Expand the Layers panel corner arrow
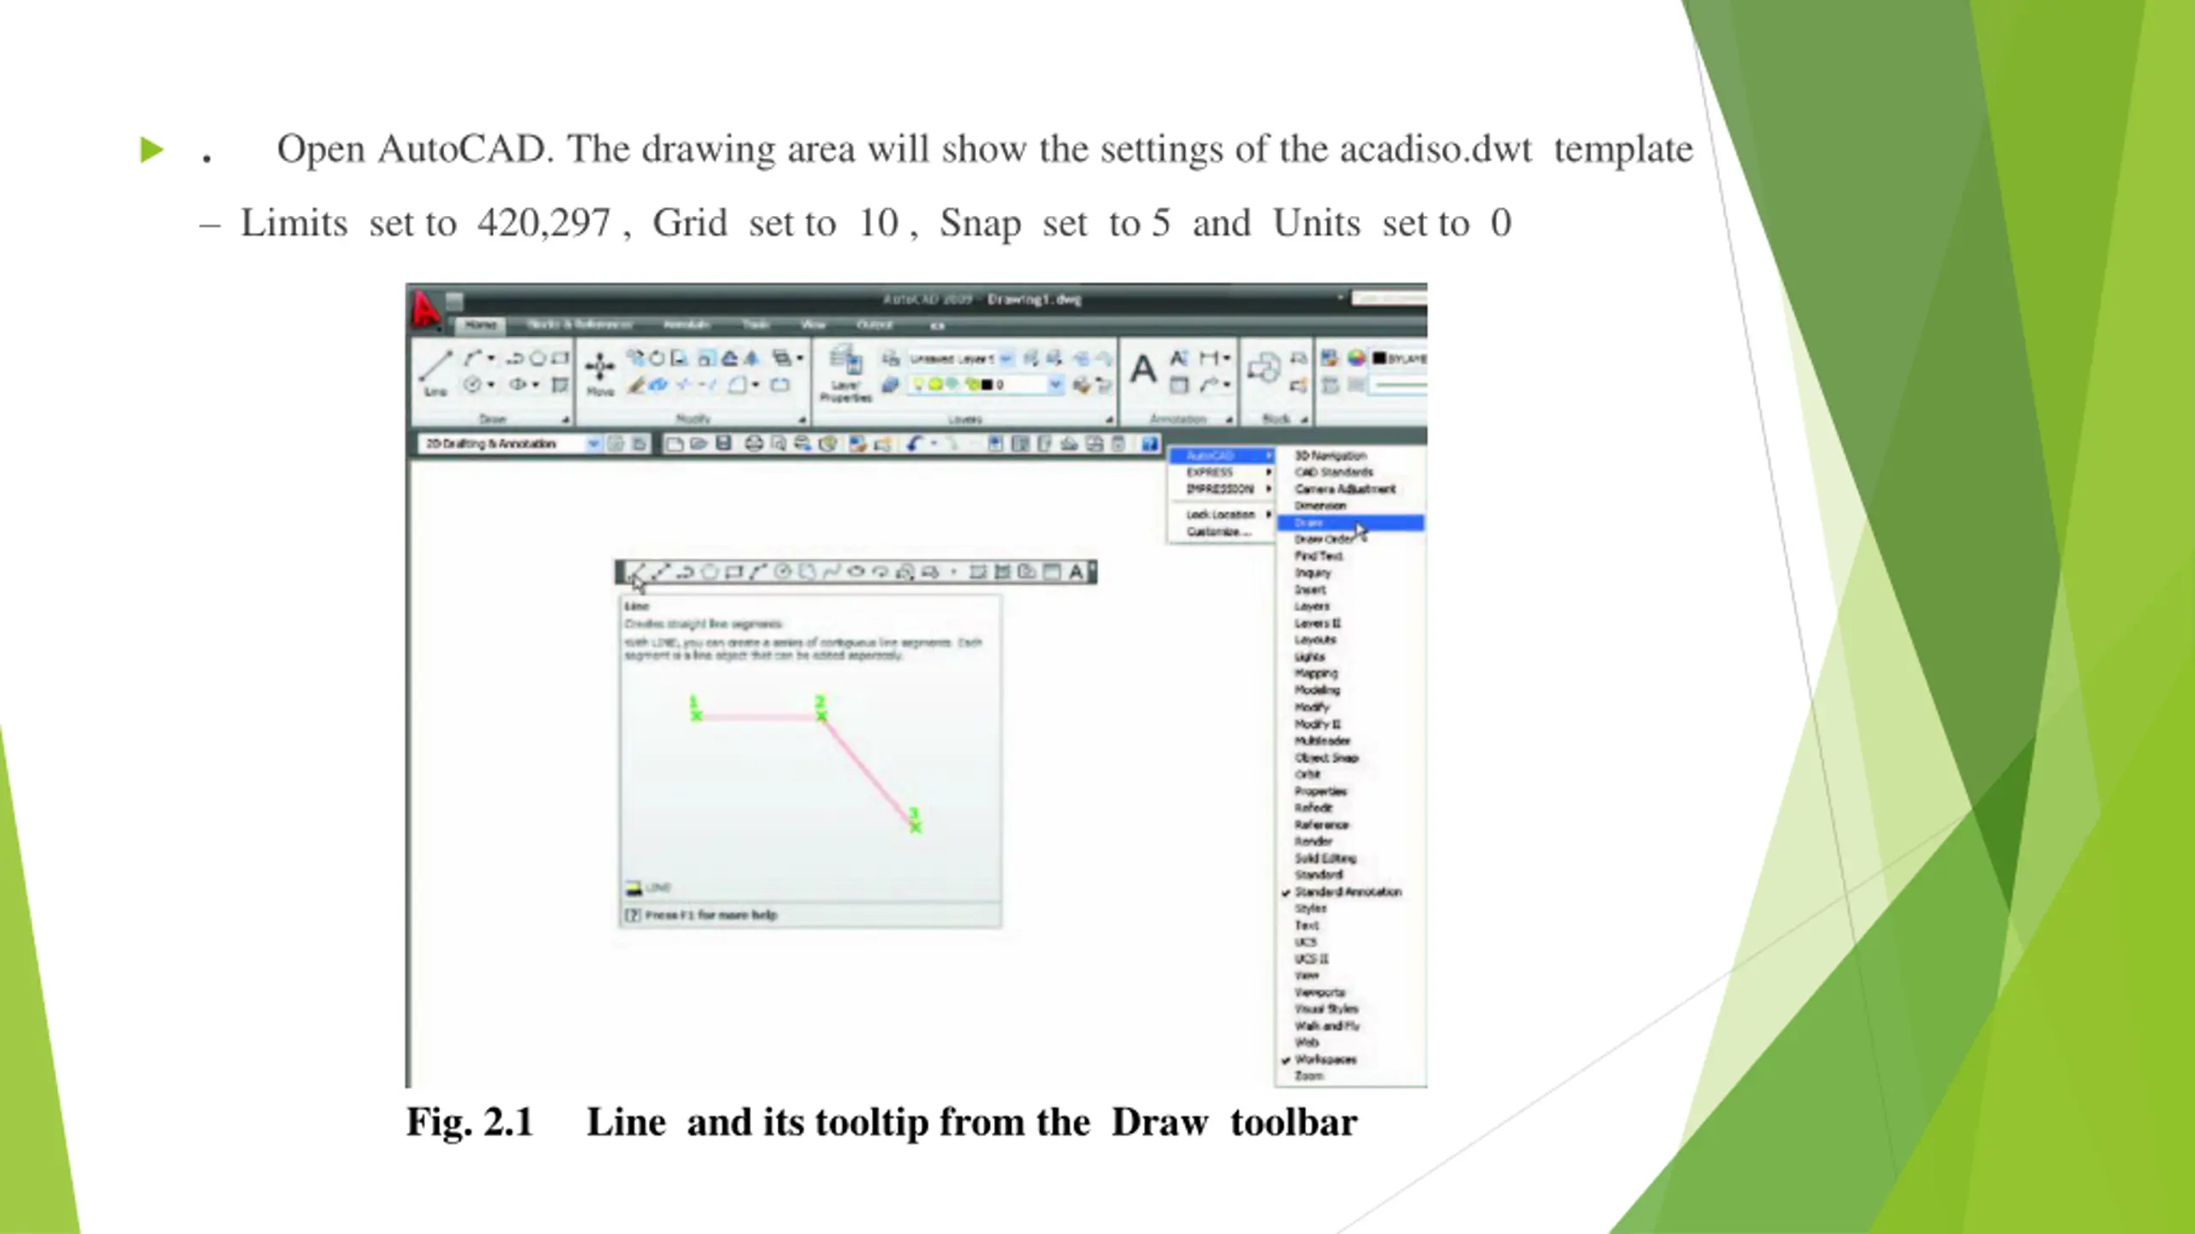2195x1234 pixels. (1109, 420)
